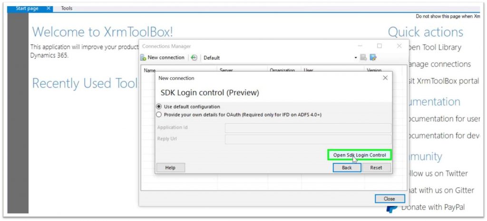
Task: Switch to the Tools tab
Action: pos(67,9)
